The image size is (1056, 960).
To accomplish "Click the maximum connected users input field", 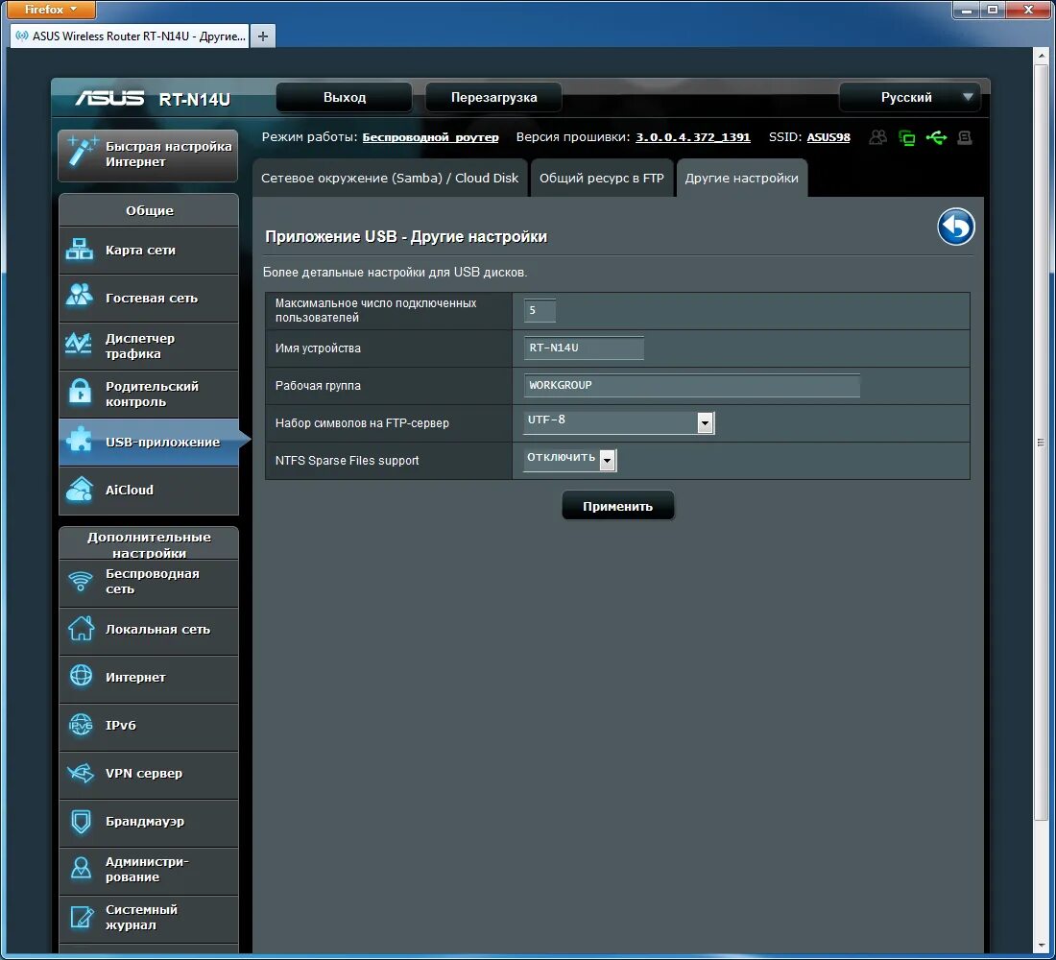I will click(540, 311).
